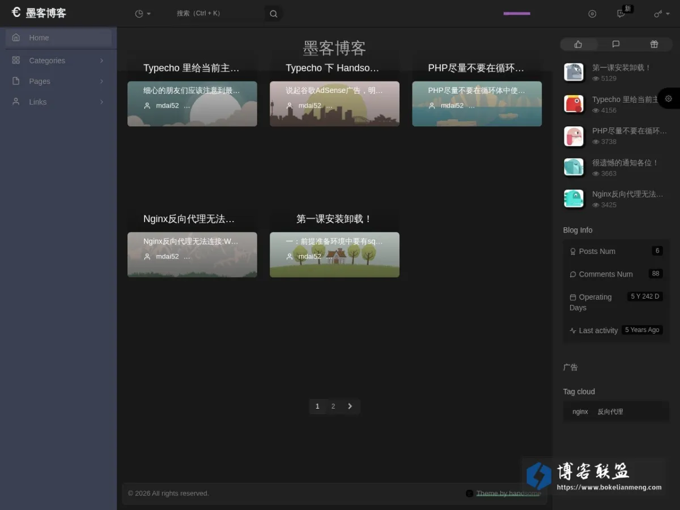Screen dimensions: 680x510
Task: Click the search magnifier button
Action: (x=274, y=14)
